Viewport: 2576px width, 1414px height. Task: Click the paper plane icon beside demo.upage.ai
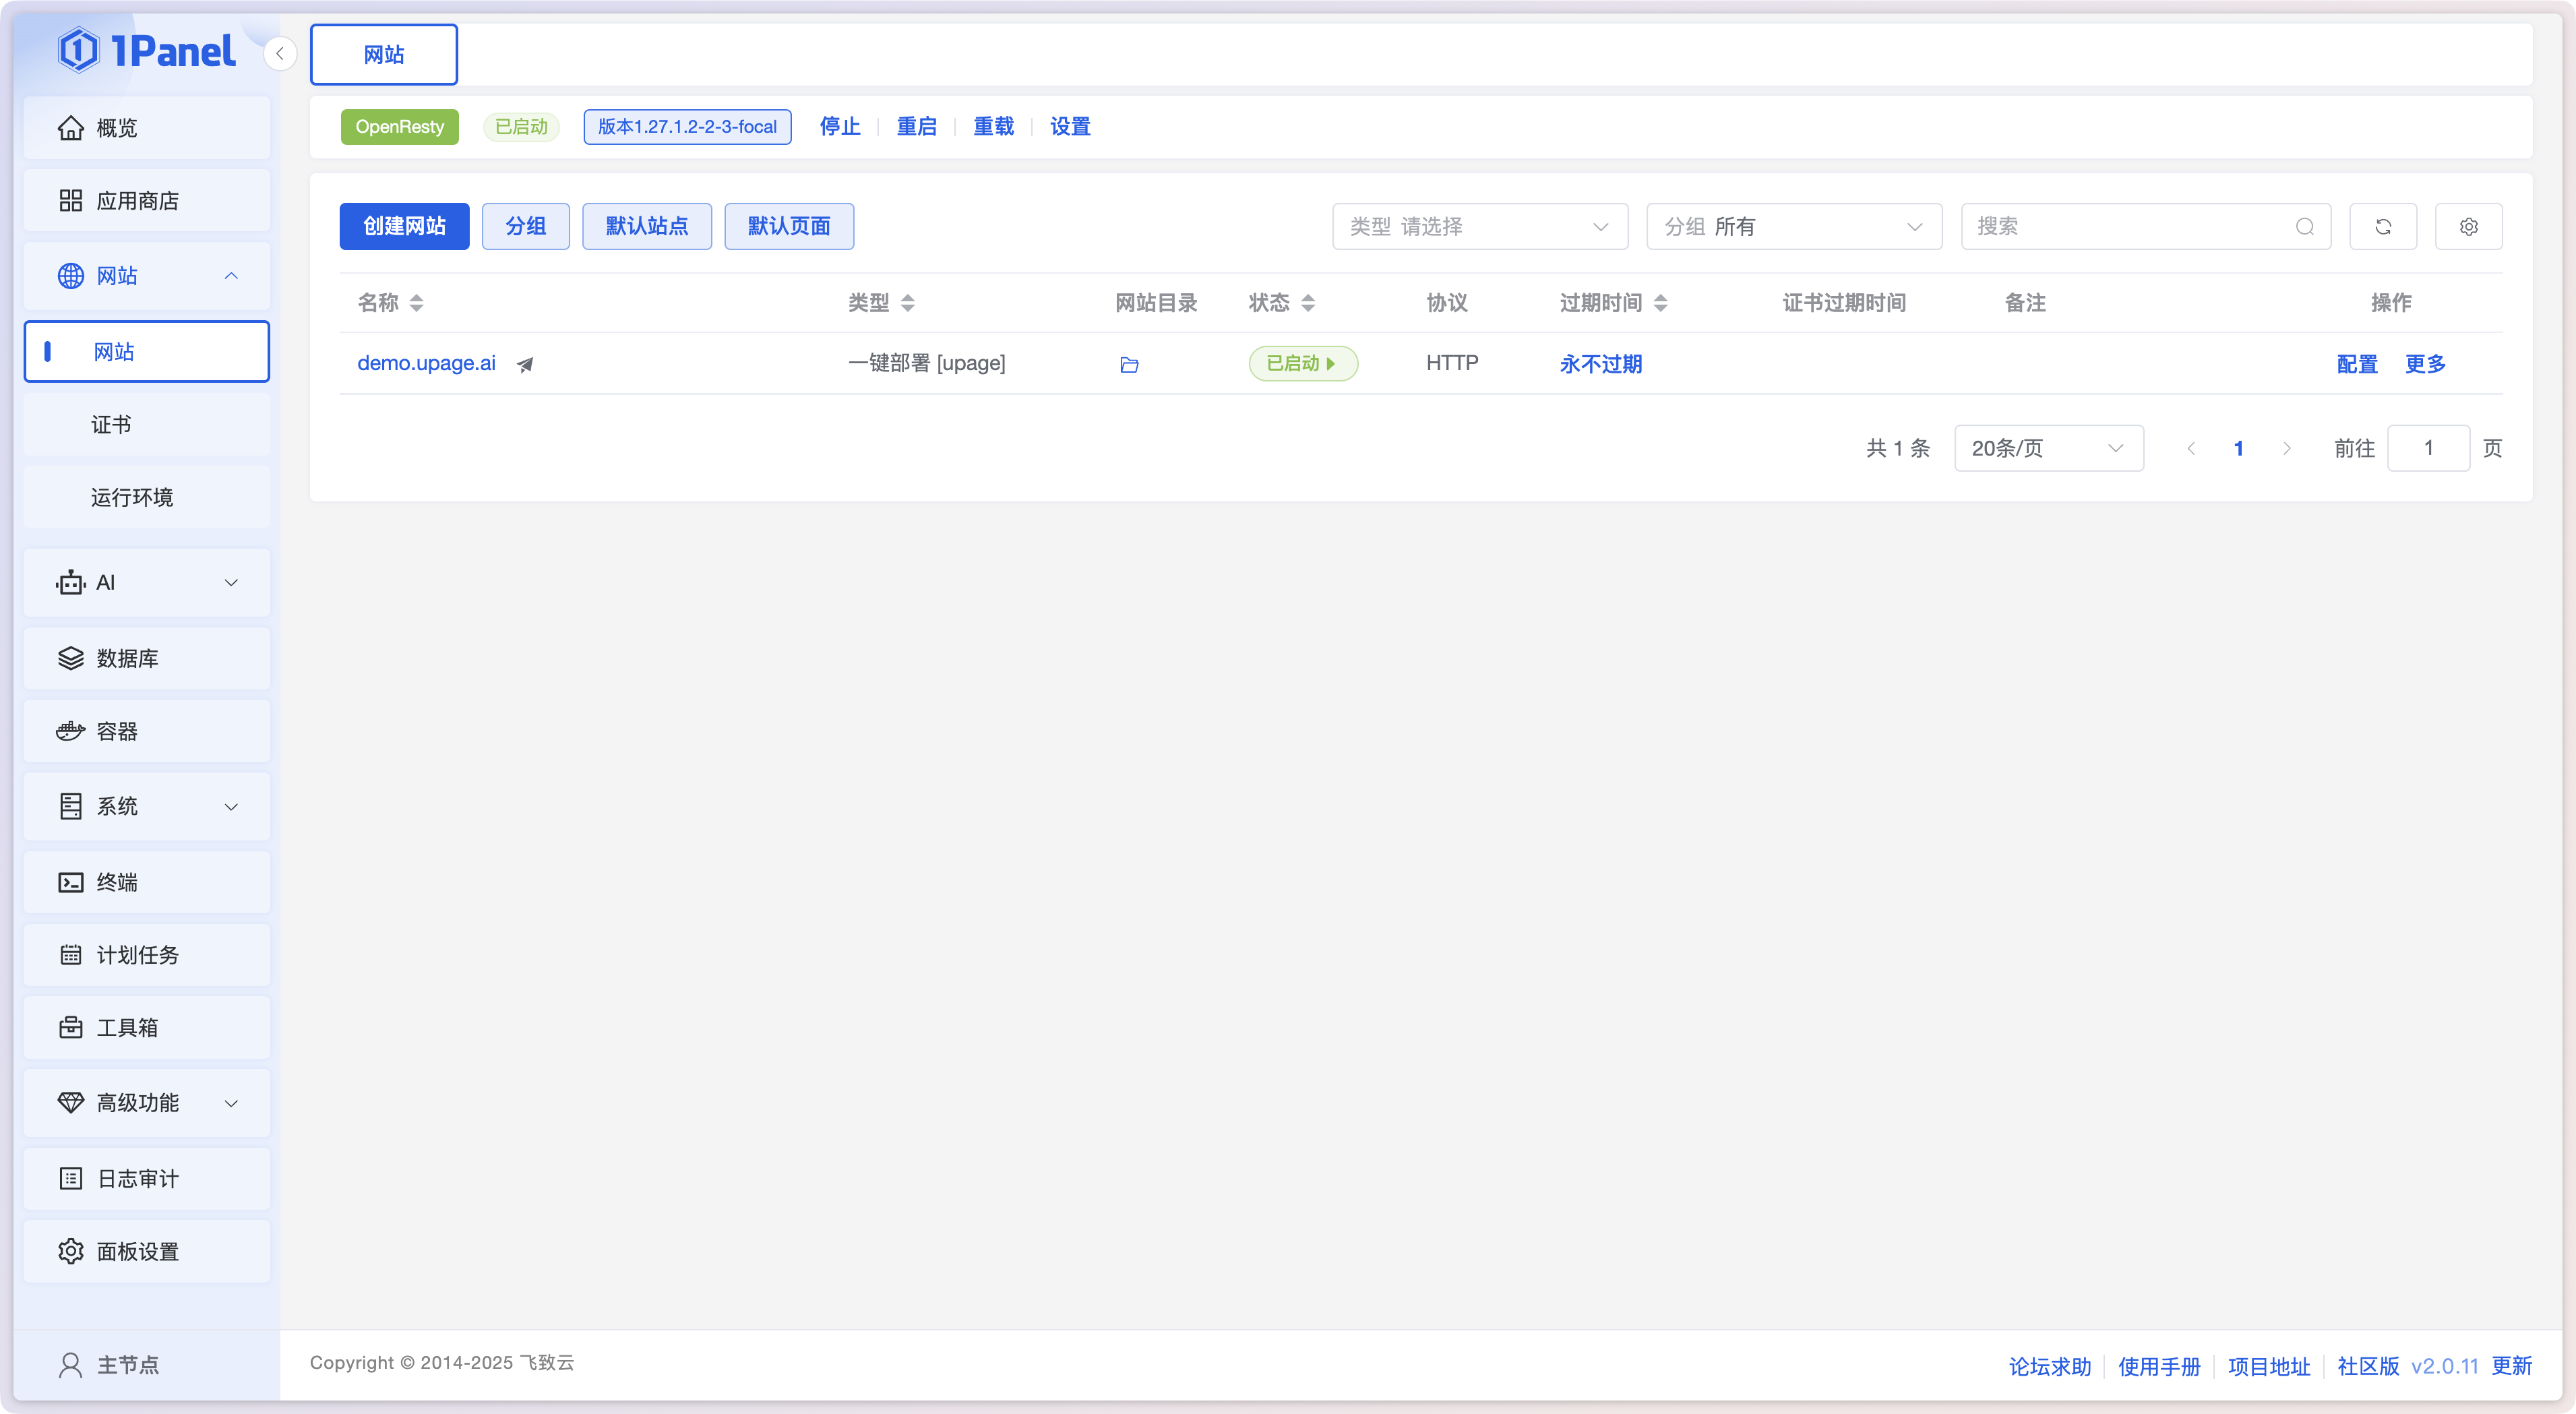tap(525, 365)
